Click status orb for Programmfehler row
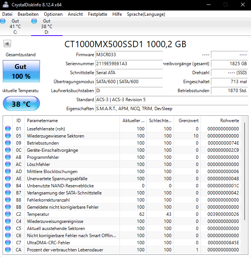Viewport: 251px width, 257px height. click(8, 157)
